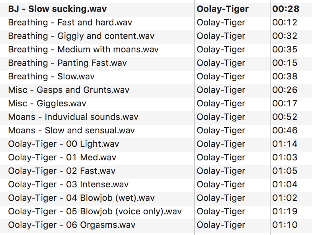Click the 'Breathing - Slow.wav' track name
The image size is (312, 235).
[51, 76]
